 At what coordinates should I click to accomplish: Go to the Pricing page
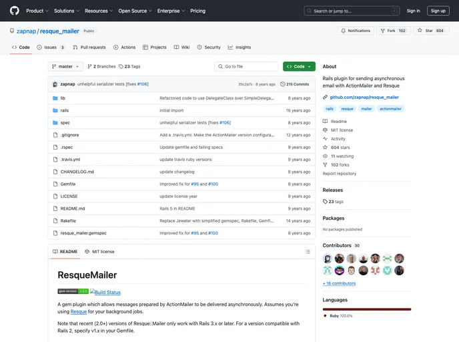[197, 11]
